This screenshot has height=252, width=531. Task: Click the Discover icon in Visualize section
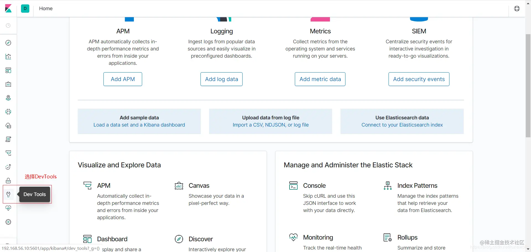click(x=179, y=239)
